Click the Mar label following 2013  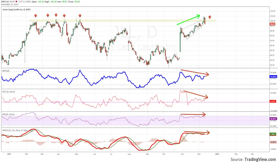tap(42, 154)
